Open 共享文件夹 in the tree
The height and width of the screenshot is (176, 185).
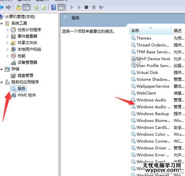pos(27,43)
